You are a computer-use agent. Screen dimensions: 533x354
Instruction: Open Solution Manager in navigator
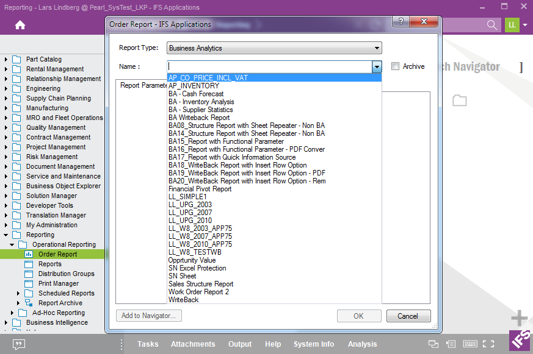pyautogui.click(x=52, y=196)
